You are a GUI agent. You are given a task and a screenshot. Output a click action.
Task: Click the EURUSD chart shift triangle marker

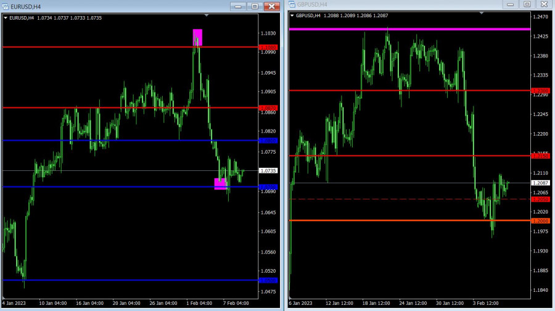207,15
